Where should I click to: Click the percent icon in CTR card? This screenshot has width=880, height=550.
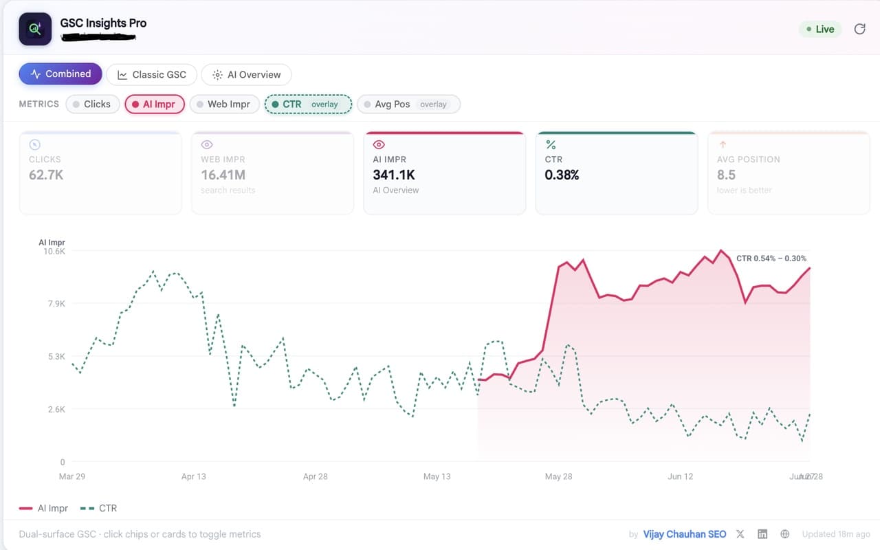tap(551, 144)
